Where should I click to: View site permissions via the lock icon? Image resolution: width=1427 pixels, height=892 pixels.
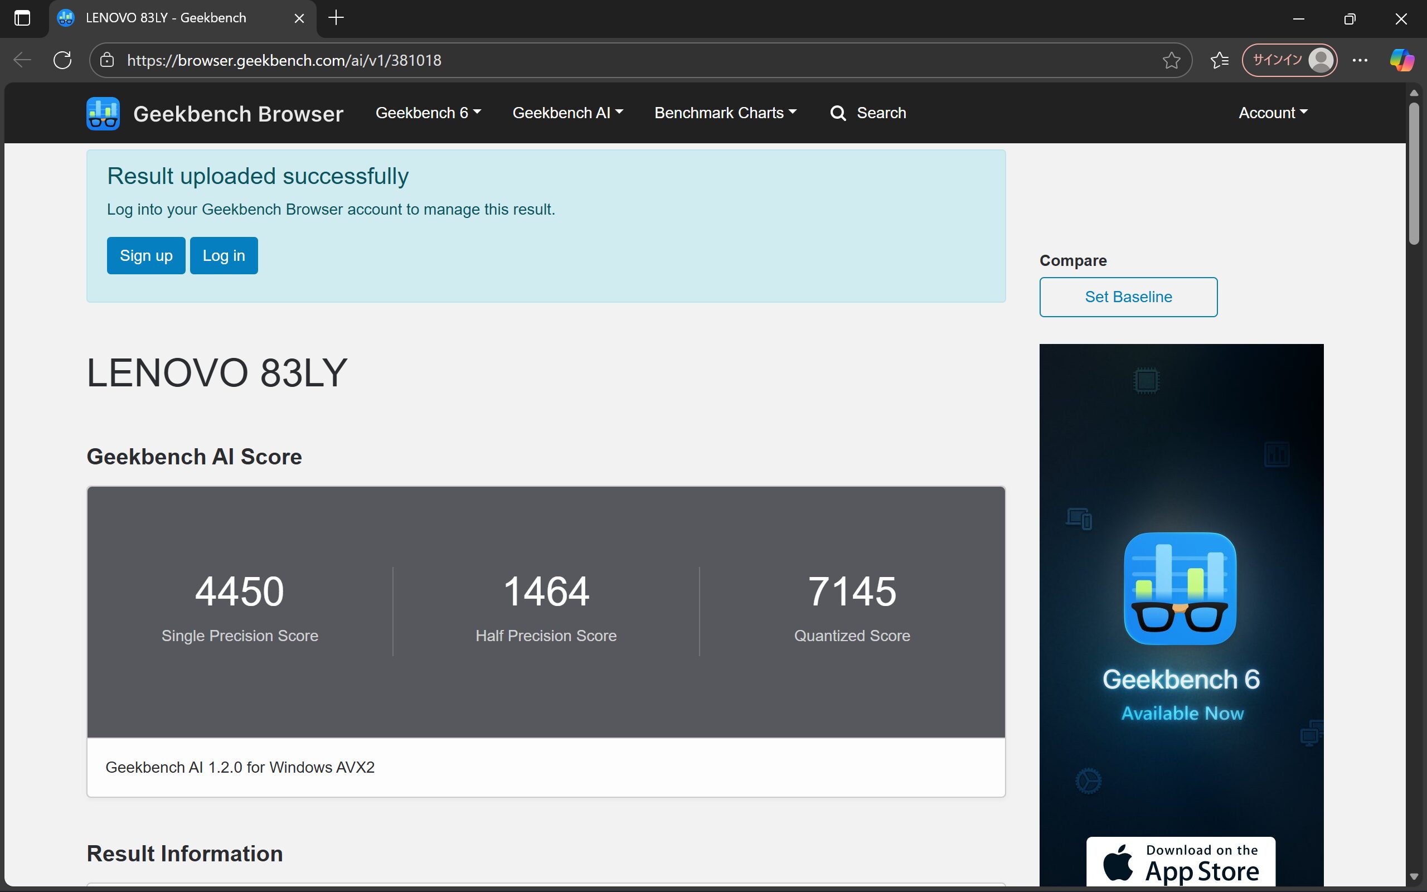(x=106, y=60)
